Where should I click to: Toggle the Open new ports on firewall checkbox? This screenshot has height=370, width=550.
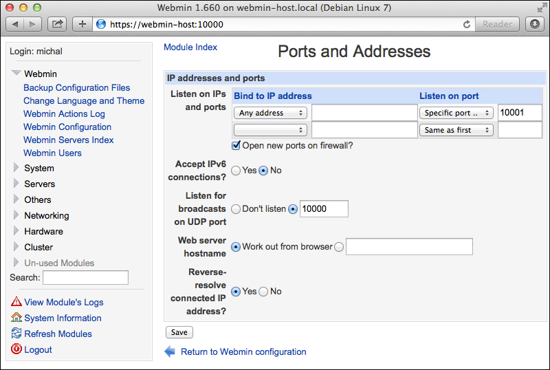[236, 145]
